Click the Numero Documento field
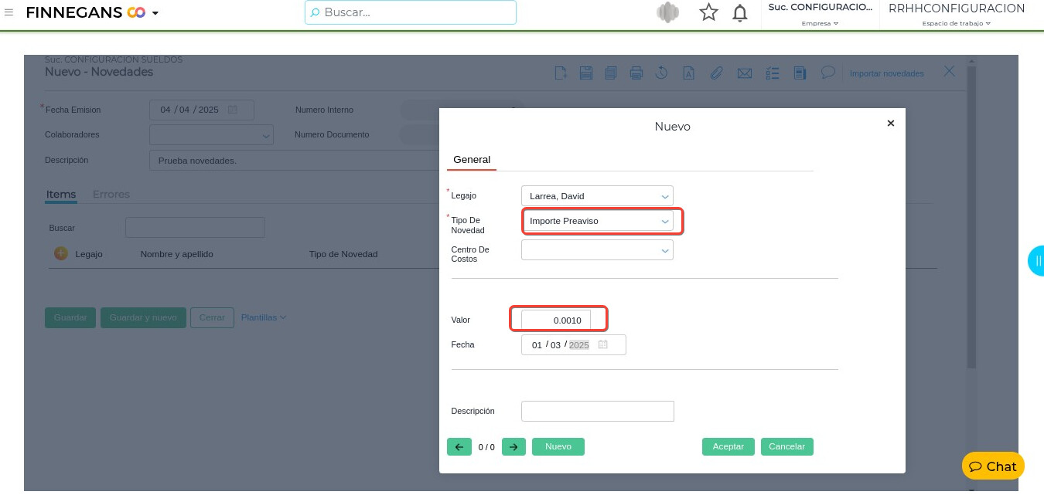The height and width of the screenshot is (495, 1044). pos(419,134)
